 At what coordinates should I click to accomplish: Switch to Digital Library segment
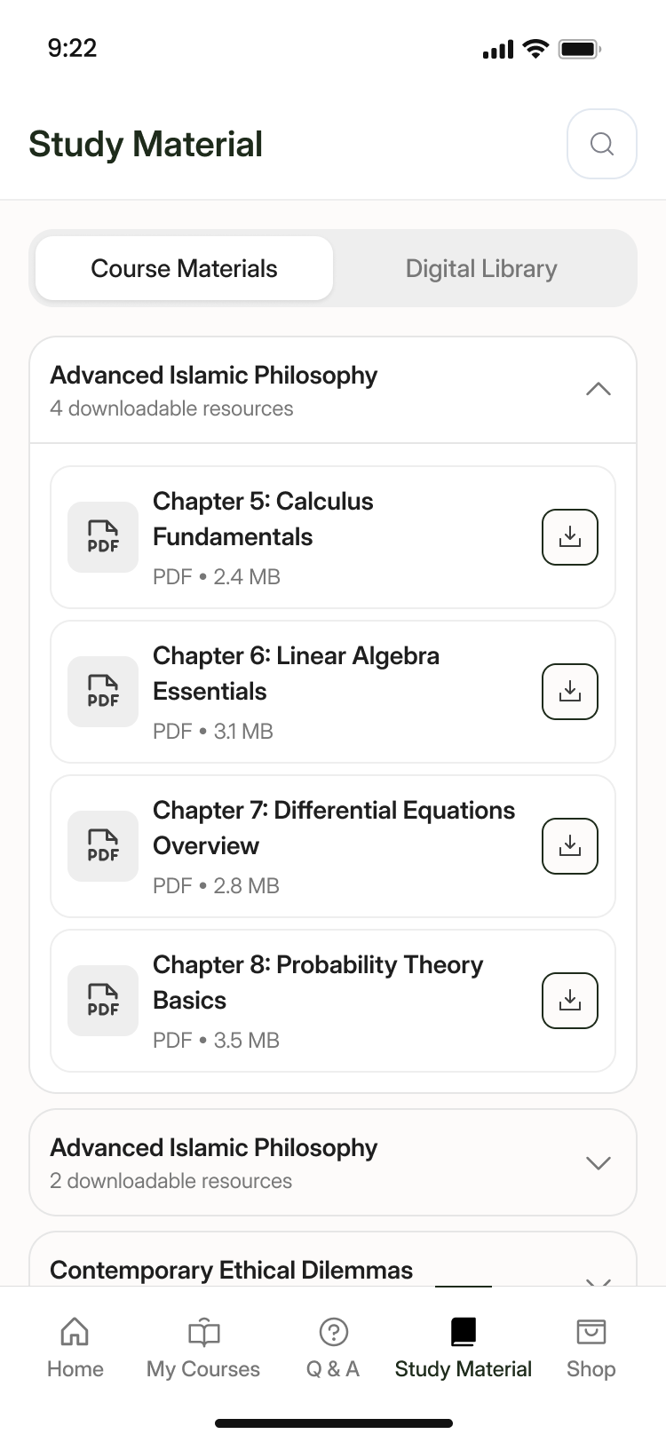481,268
